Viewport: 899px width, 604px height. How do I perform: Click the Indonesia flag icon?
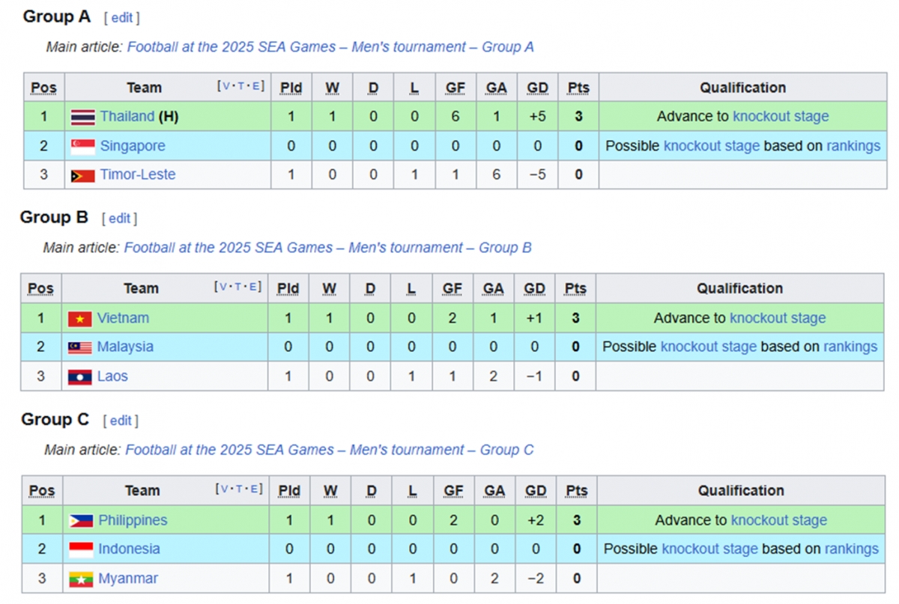[x=81, y=549]
